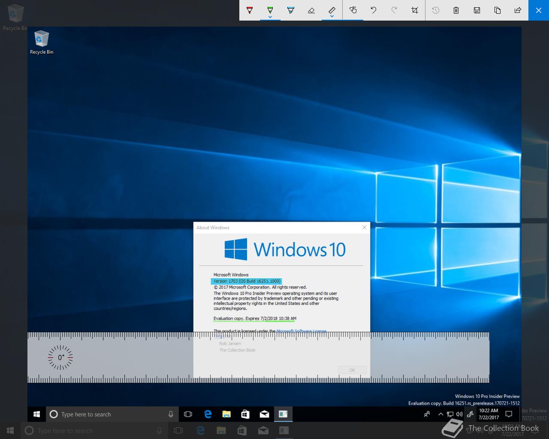Click the 'Windows 10 Pro Insider Preview' watermark text
Screen dimensions: 549x439
(x=487, y=396)
